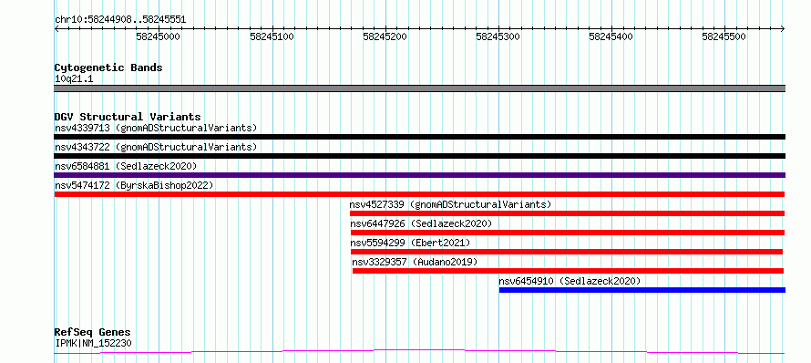The height and width of the screenshot is (363, 811).
Task: Click the red bar below nsv3329357
Action: coord(568,271)
